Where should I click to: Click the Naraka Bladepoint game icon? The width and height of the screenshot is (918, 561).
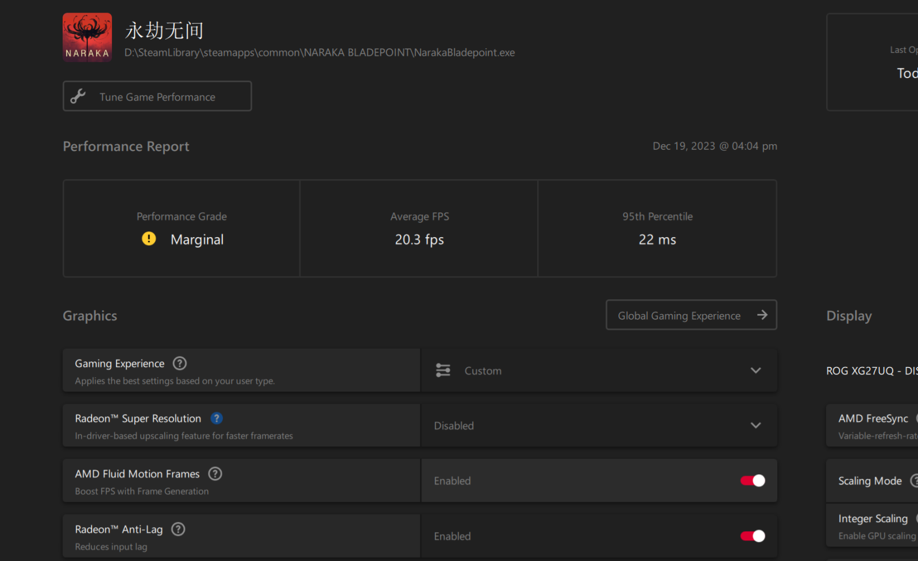87,37
